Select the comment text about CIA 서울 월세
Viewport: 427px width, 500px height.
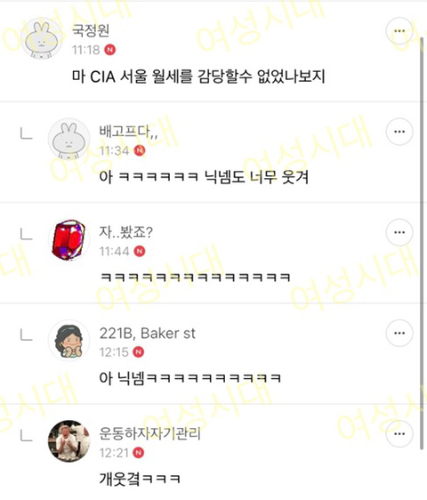(198, 77)
